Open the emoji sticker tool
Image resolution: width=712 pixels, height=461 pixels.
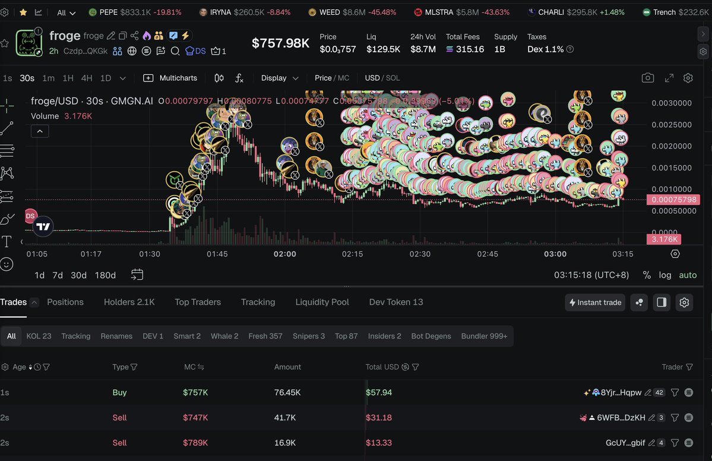tap(7, 264)
